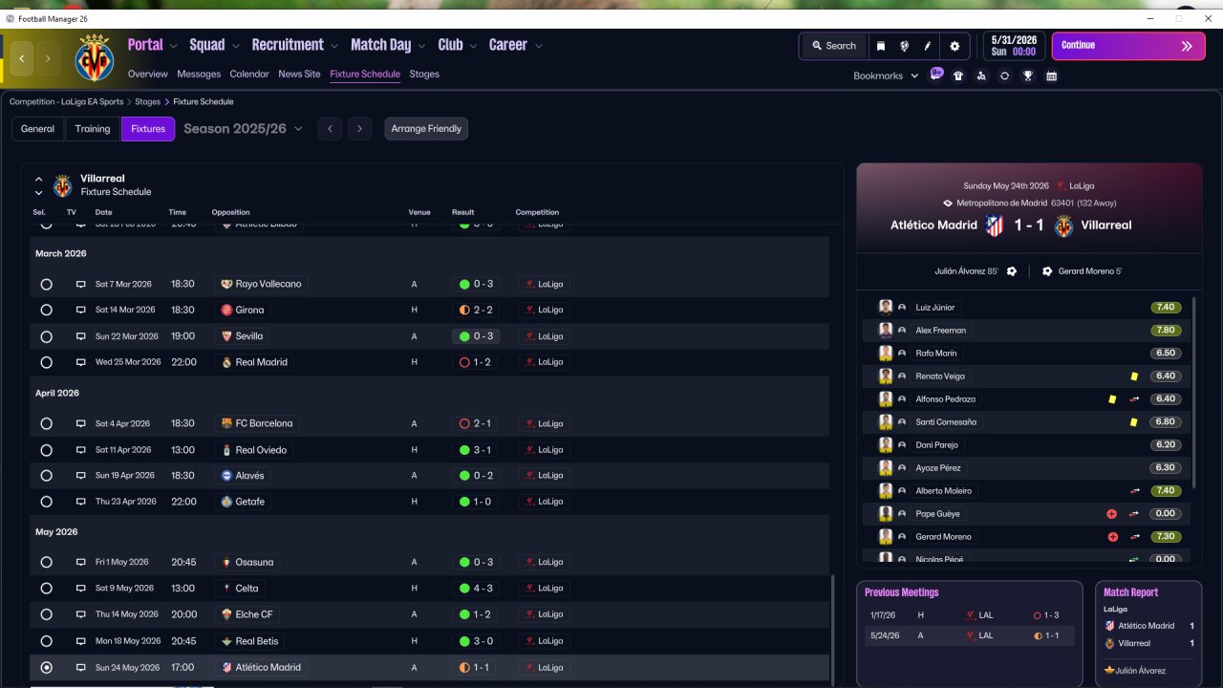The width and height of the screenshot is (1223, 688).
Task: Open the globe world icon in the top bar
Action: (904, 46)
